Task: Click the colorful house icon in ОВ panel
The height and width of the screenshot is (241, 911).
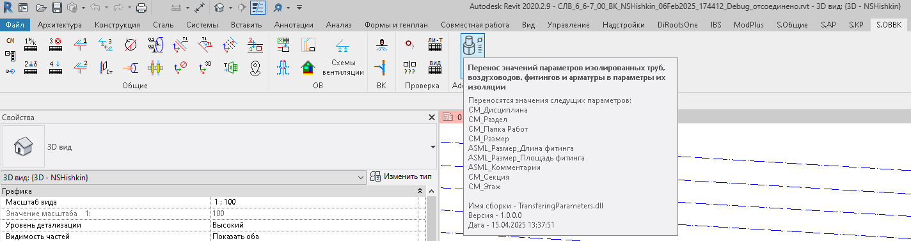Action: point(308,67)
